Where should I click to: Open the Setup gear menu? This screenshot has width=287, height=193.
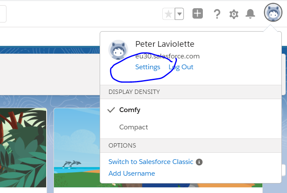[234, 14]
